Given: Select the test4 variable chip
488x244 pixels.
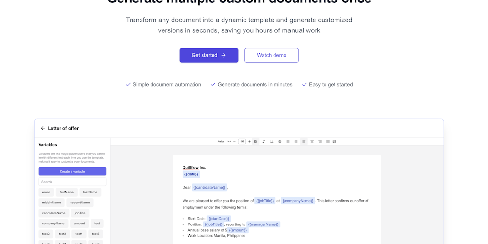Looking at the screenshot, I should pos(79,234).
